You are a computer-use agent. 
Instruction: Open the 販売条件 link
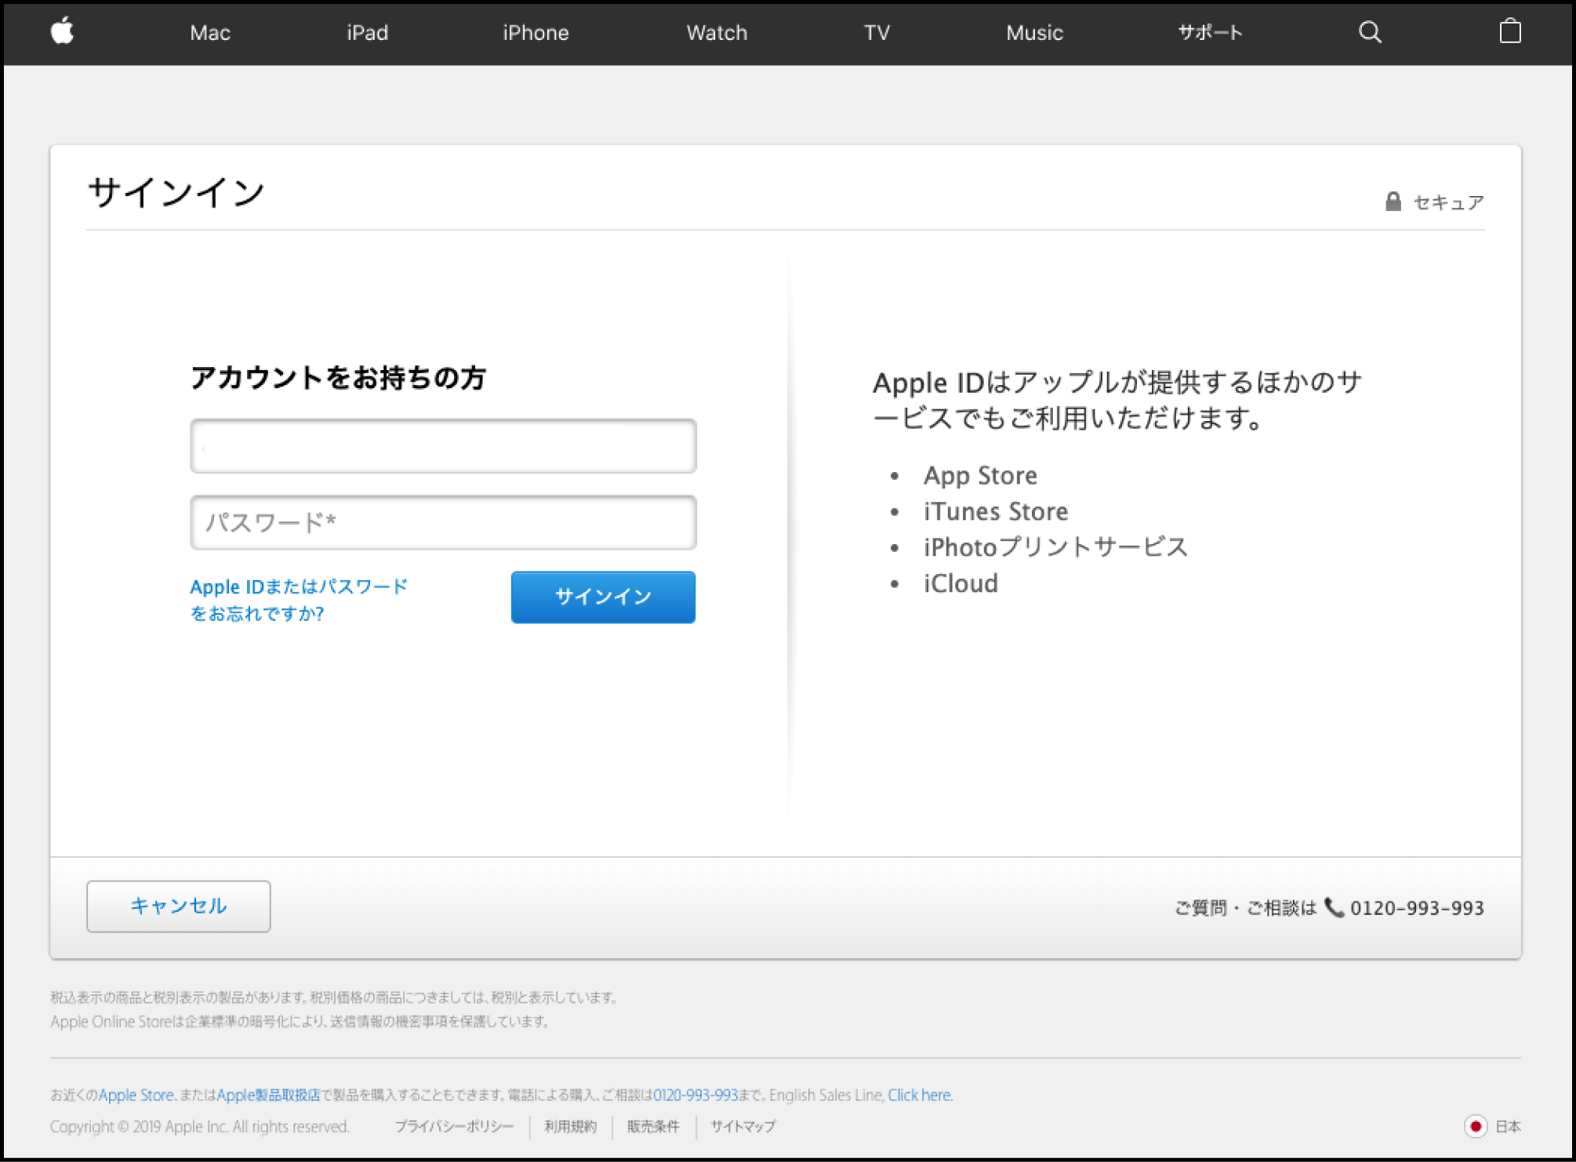tap(653, 1126)
